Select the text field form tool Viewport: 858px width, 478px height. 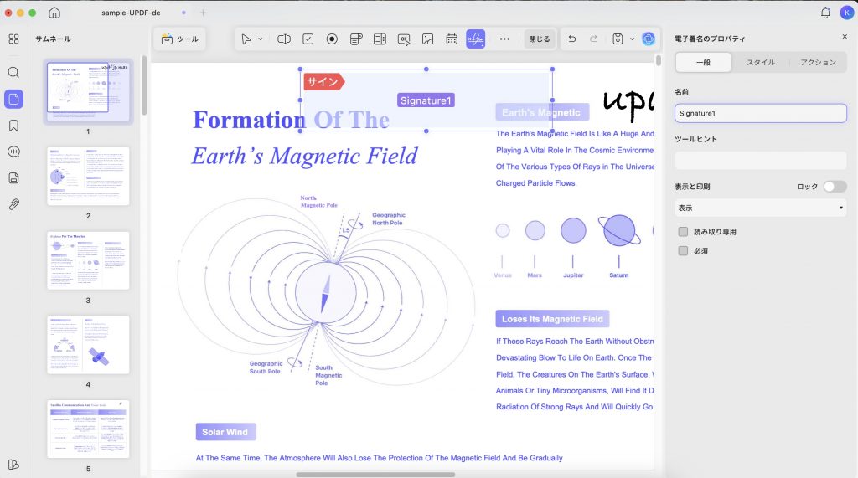point(284,39)
